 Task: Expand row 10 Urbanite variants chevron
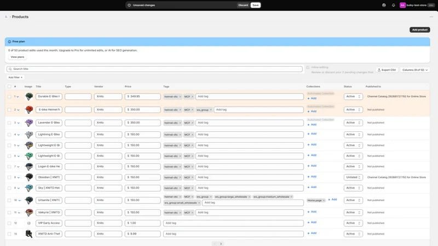point(19,201)
